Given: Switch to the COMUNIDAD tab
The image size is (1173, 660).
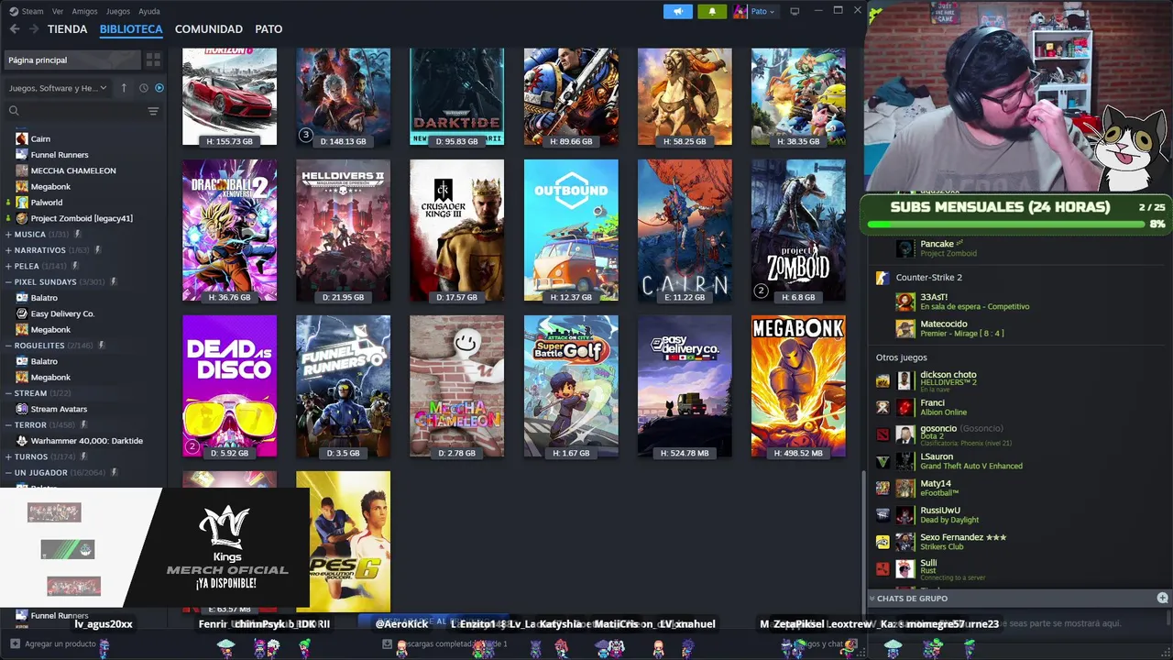Looking at the screenshot, I should coord(209,29).
